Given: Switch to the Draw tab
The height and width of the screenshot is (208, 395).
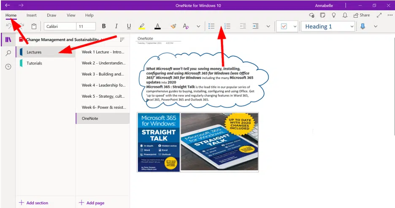Looking at the screenshot, I should coord(51,15).
